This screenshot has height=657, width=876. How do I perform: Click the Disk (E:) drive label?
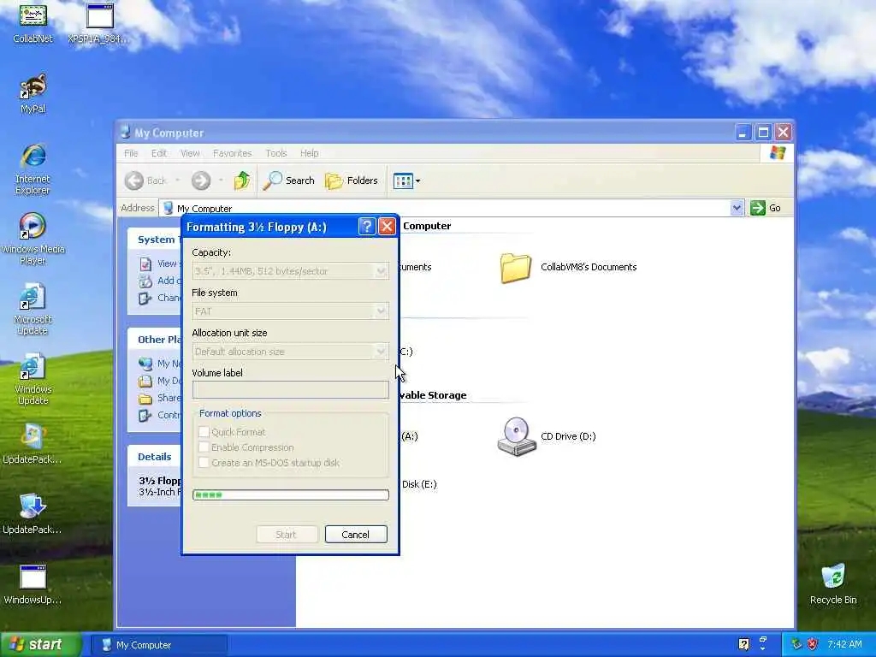point(419,484)
